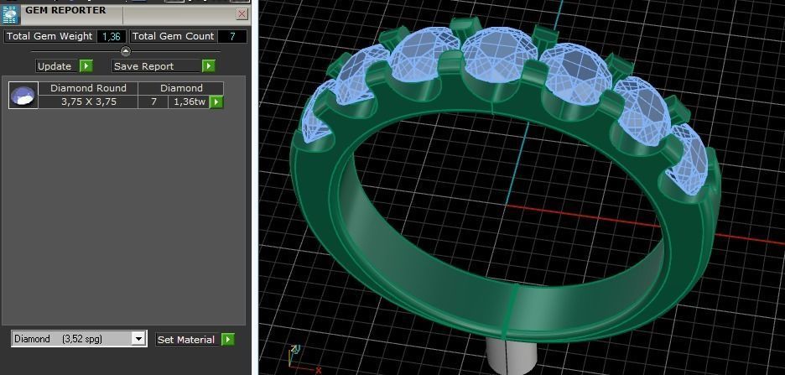
Task: Click the green arrow next to 1,36tw
Action: (x=216, y=102)
